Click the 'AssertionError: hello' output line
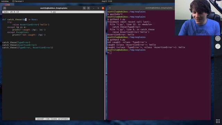The height and width of the screenshot is (125, 222). pos(121,35)
